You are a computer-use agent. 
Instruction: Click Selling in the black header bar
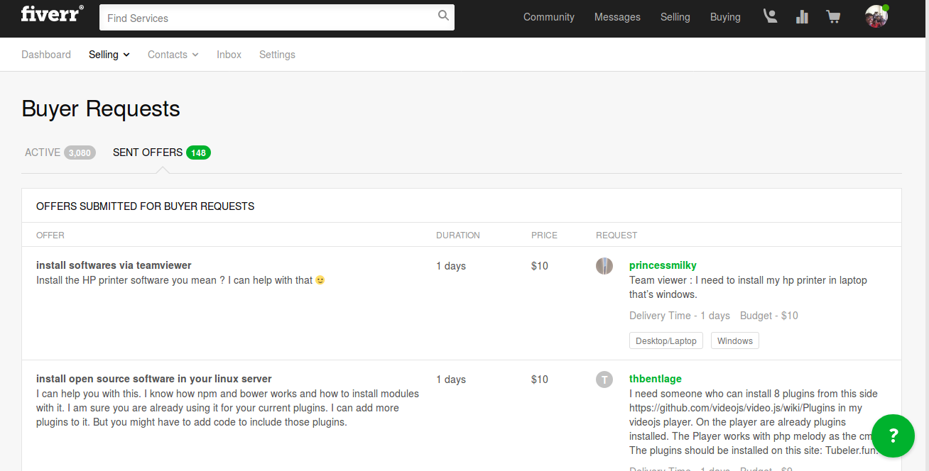pos(675,17)
